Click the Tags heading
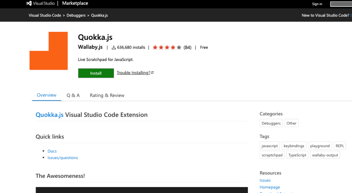Screen dimensions: 352x193 click(264, 136)
